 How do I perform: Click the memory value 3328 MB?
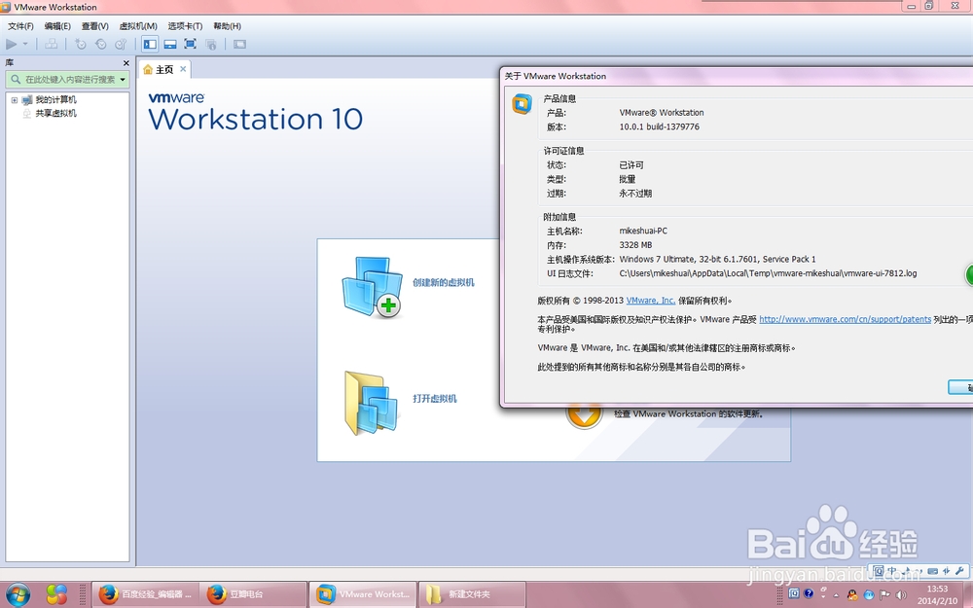point(635,245)
